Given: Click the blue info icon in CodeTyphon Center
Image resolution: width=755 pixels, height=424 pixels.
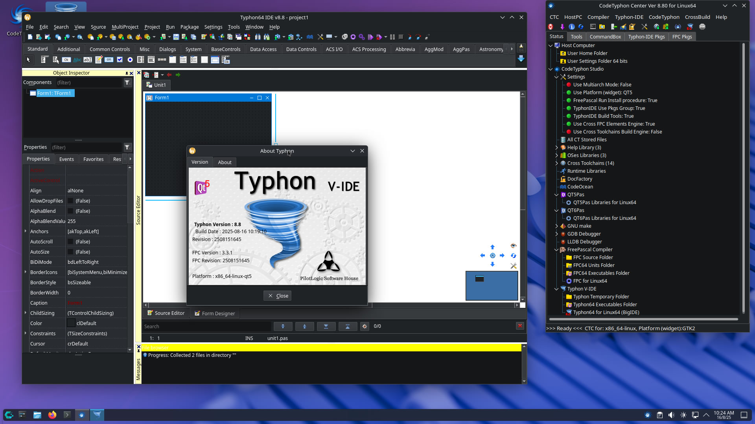Looking at the screenshot, I should (572, 27).
